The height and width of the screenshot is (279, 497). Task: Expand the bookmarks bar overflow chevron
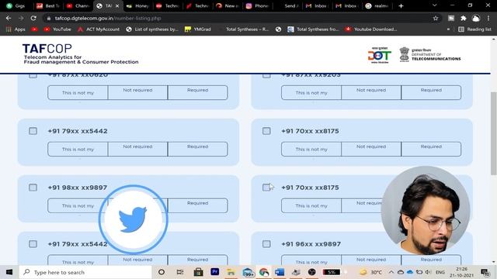click(448, 29)
